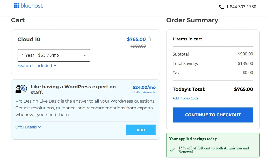Click phone number 1-844-303-1730

(x=241, y=7)
